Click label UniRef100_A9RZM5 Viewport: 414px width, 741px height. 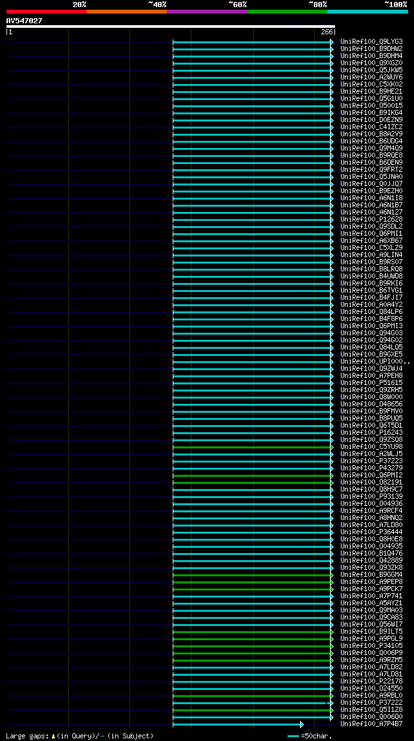[371, 660]
